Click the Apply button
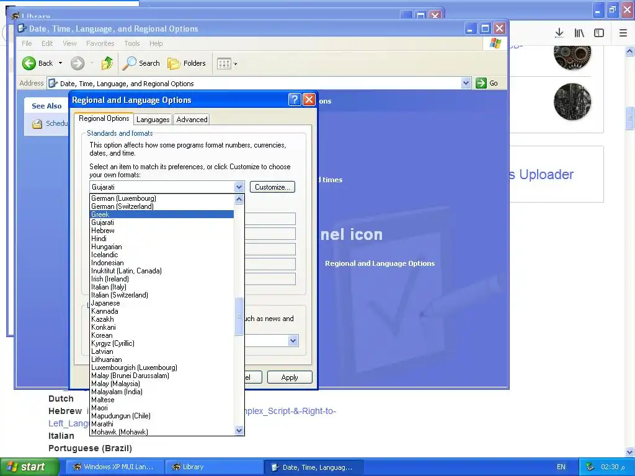The image size is (635, 476). coord(290,377)
